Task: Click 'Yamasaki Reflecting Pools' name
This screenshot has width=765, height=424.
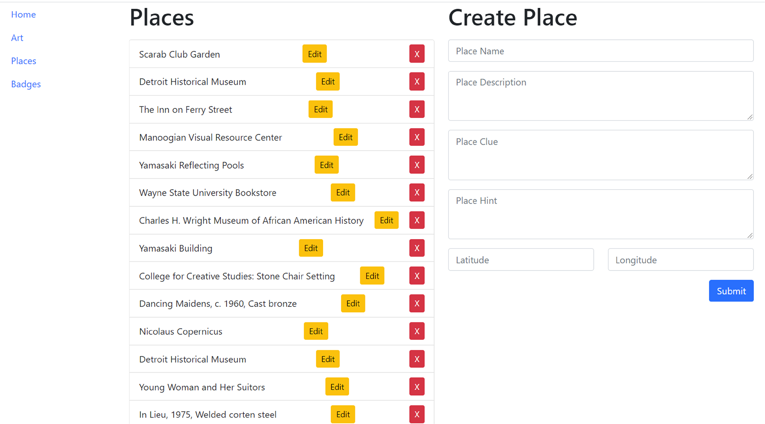Action: coord(191,165)
